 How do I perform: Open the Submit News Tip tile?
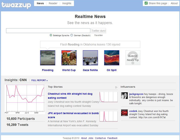[133, 58]
